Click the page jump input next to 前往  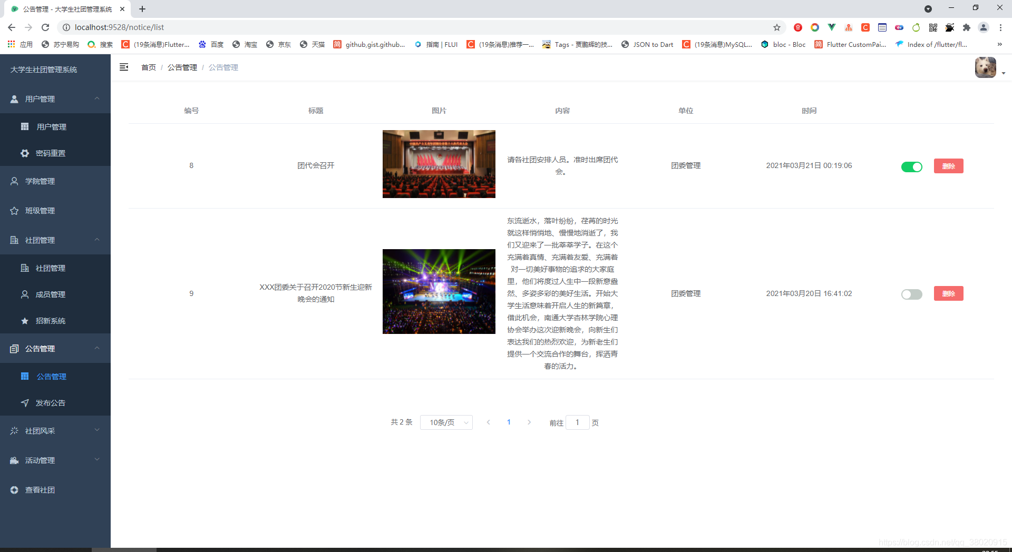pos(577,422)
